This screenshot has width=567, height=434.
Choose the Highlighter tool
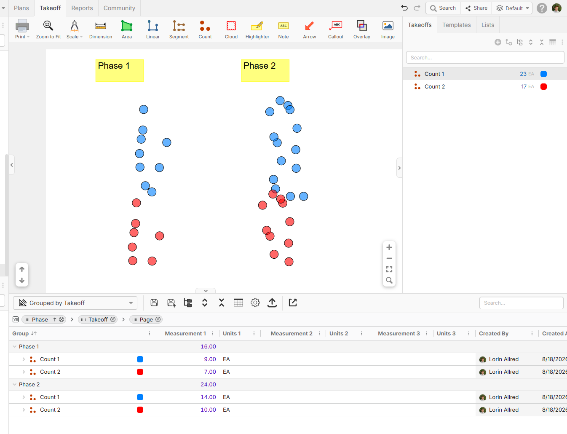[x=257, y=29]
